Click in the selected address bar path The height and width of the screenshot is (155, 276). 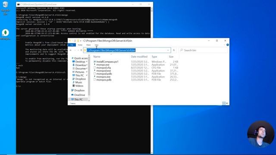tap(111, 50)
